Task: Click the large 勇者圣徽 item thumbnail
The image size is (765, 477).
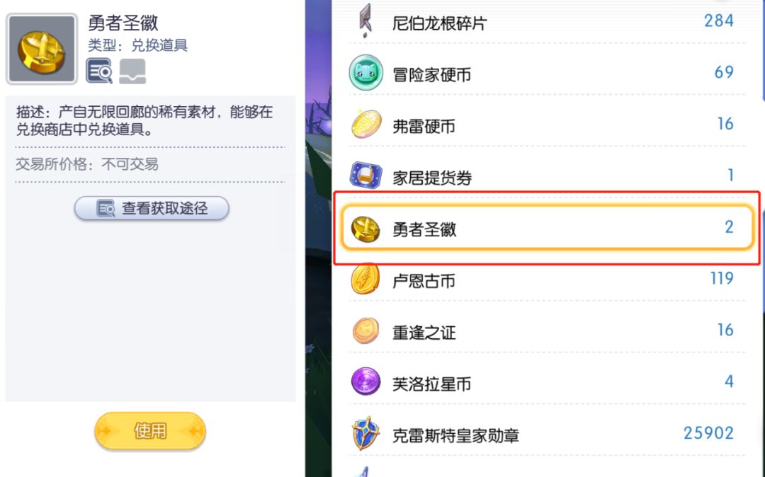Action: 41,49
